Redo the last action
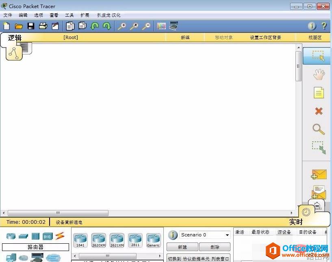This screenshot has height=262, width=332. 107,26
